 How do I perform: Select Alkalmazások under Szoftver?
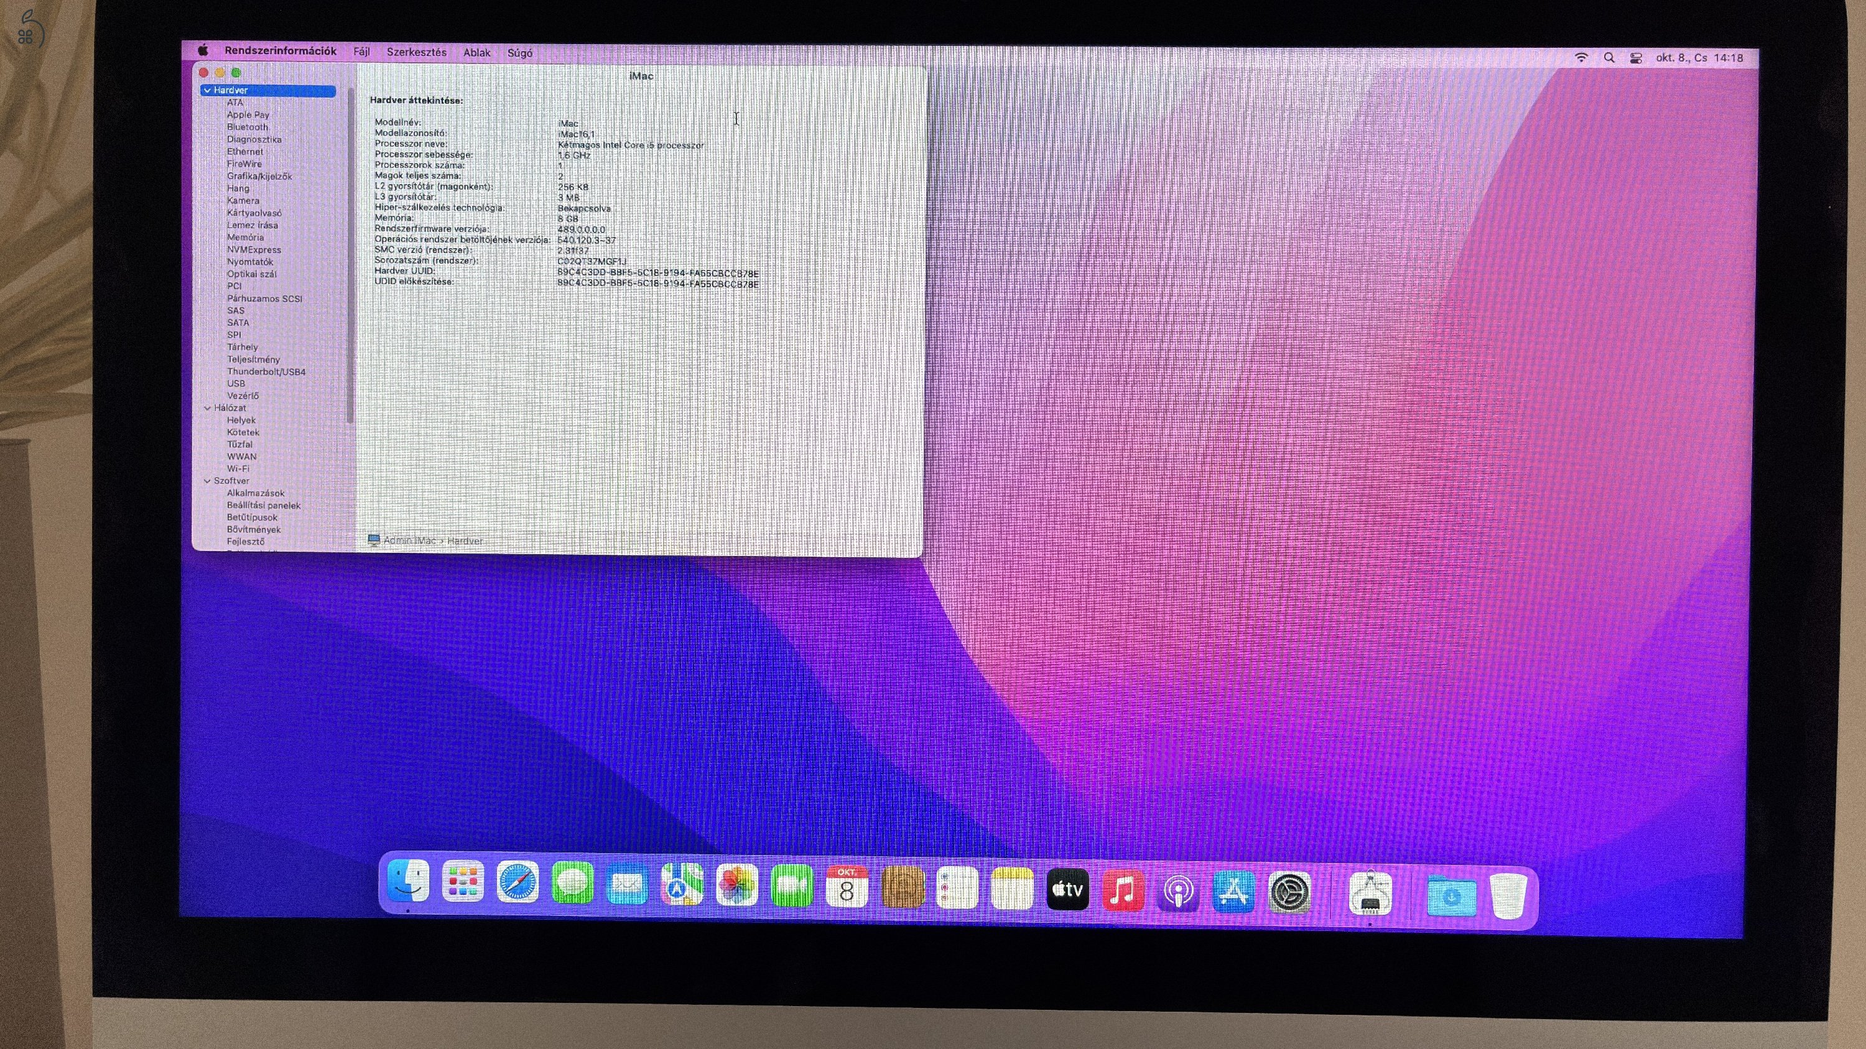pos(255,493)
